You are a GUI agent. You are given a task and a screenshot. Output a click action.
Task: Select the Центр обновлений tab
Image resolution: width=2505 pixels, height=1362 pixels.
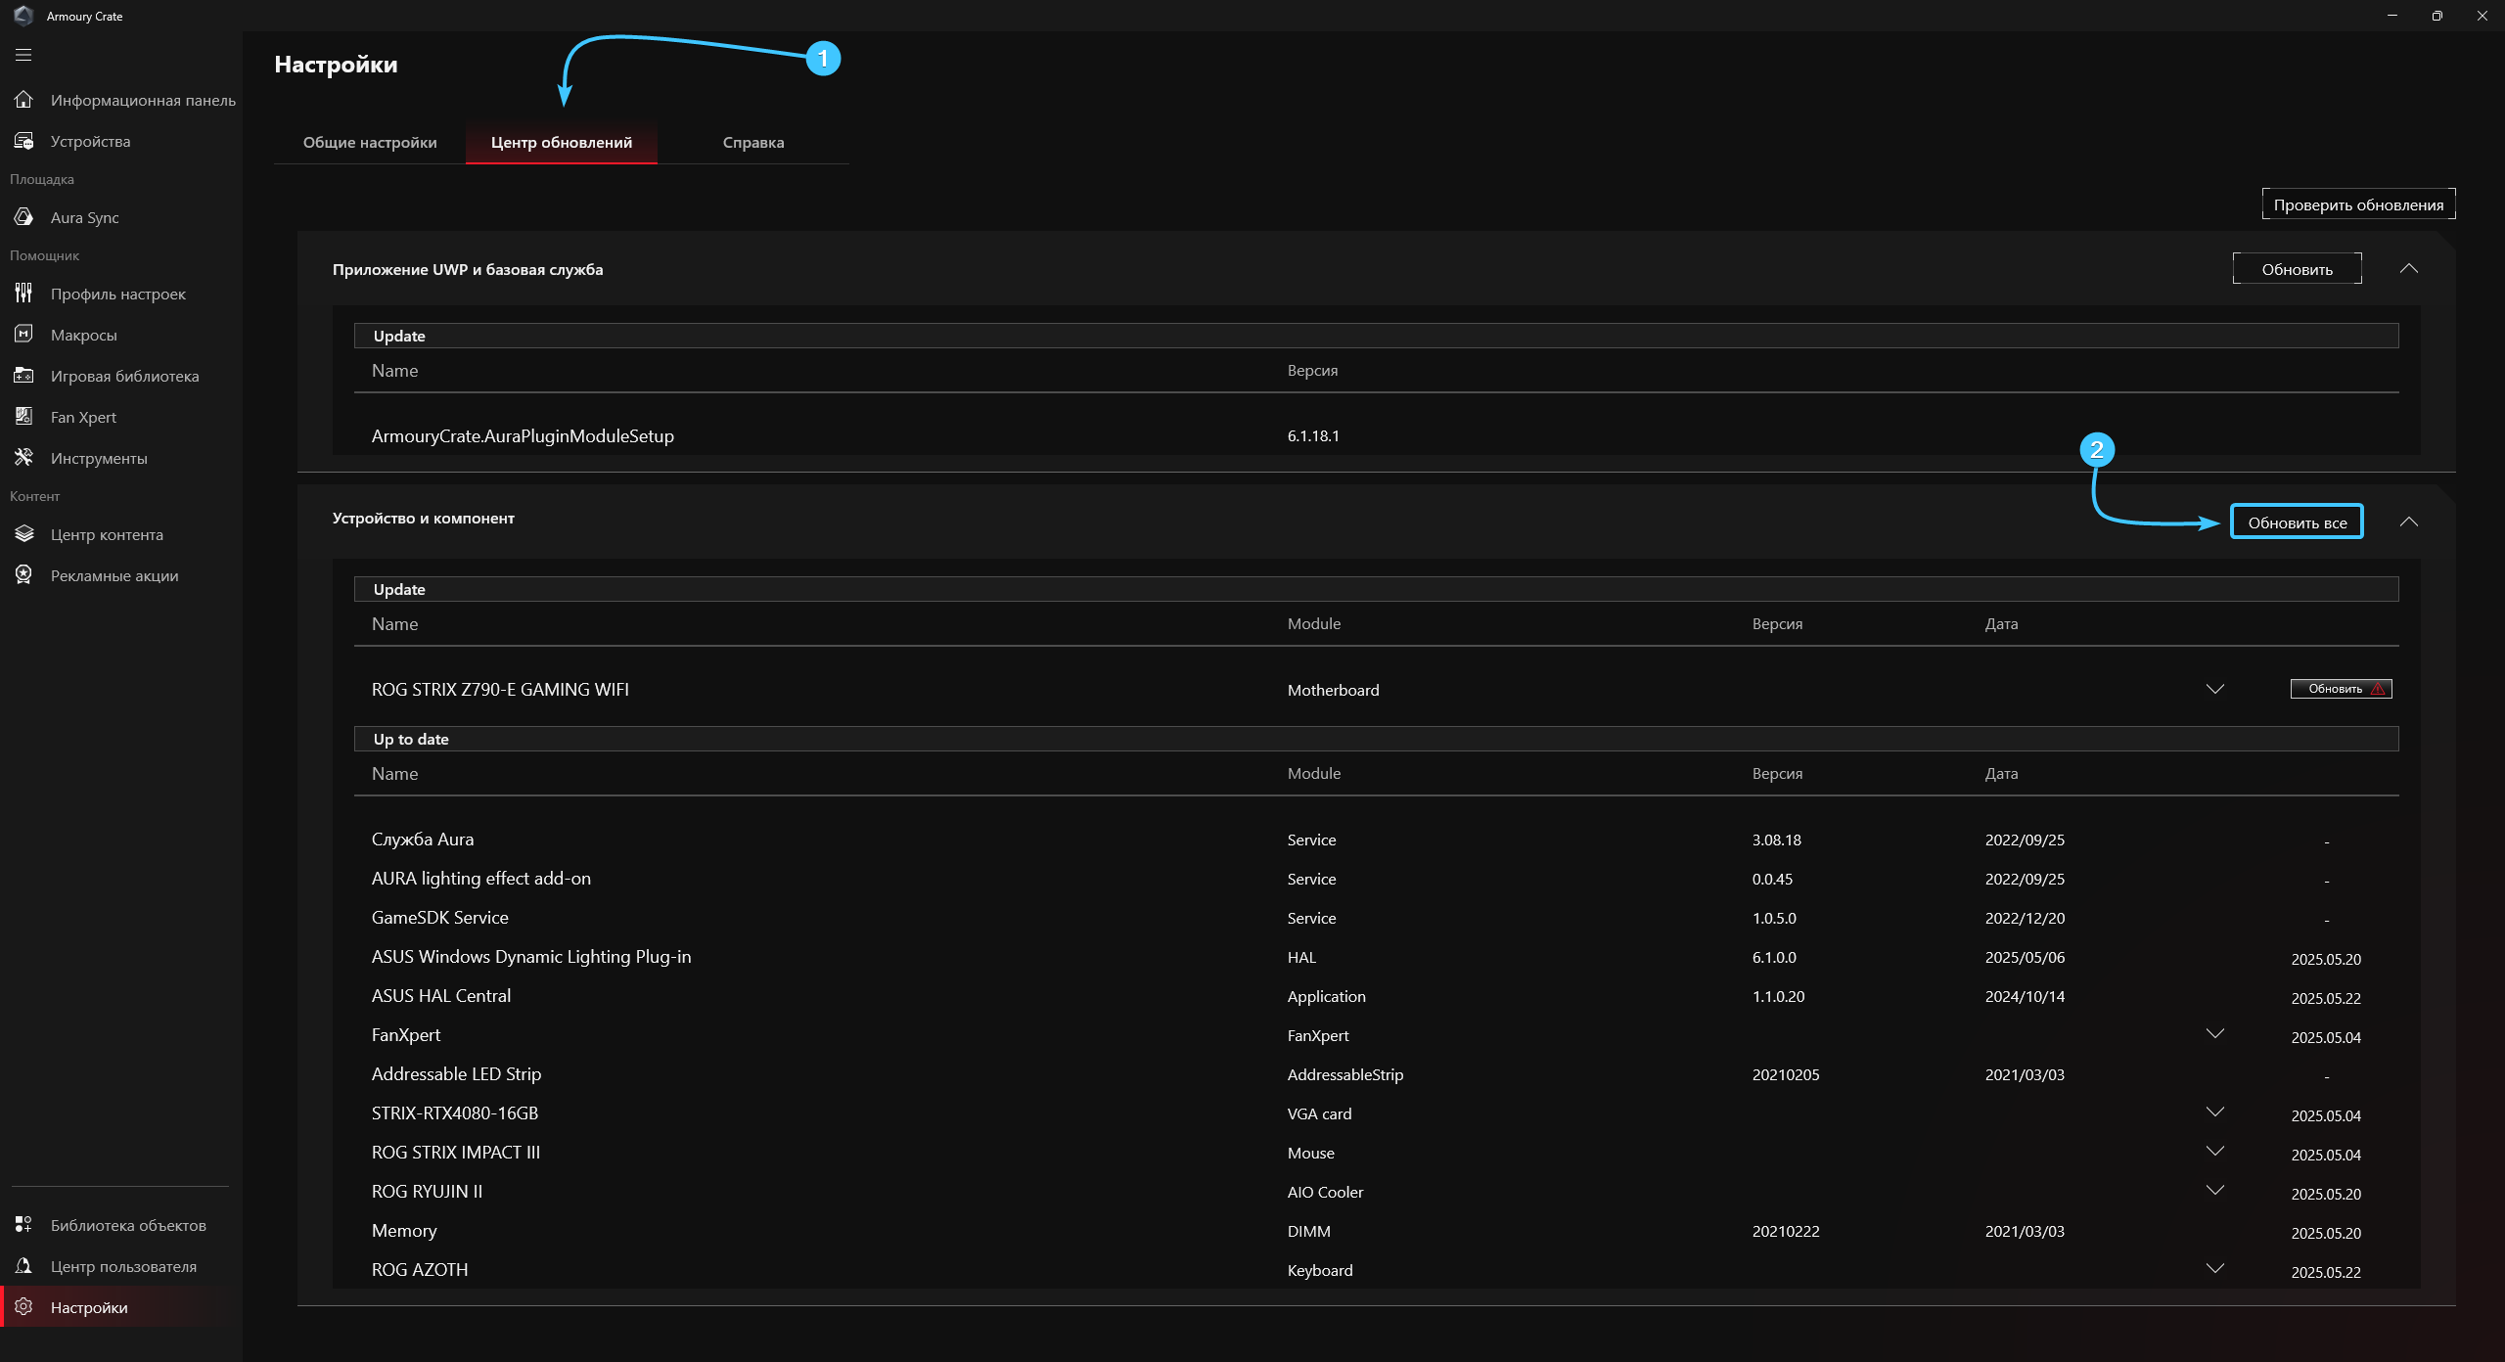tap(562, 143)
